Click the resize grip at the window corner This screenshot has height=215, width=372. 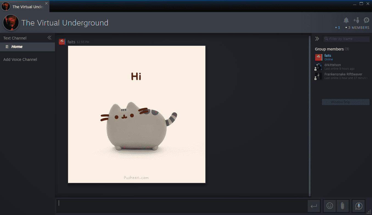[x=369, y=212]
